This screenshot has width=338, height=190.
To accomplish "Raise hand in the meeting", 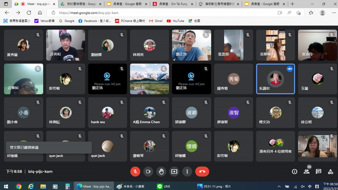I will (x=161, y=171).
